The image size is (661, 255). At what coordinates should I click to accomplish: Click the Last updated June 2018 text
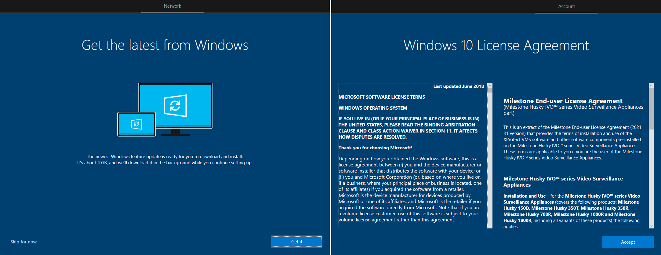click(x=458, y=86)
